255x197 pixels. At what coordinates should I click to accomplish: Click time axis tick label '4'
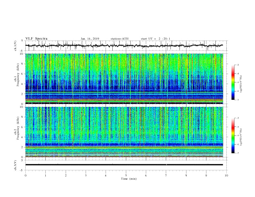pyautogui.click(x=106, y=175)
